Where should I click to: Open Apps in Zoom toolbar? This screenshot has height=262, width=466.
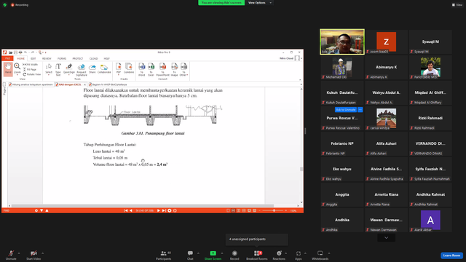coord(299,255)
